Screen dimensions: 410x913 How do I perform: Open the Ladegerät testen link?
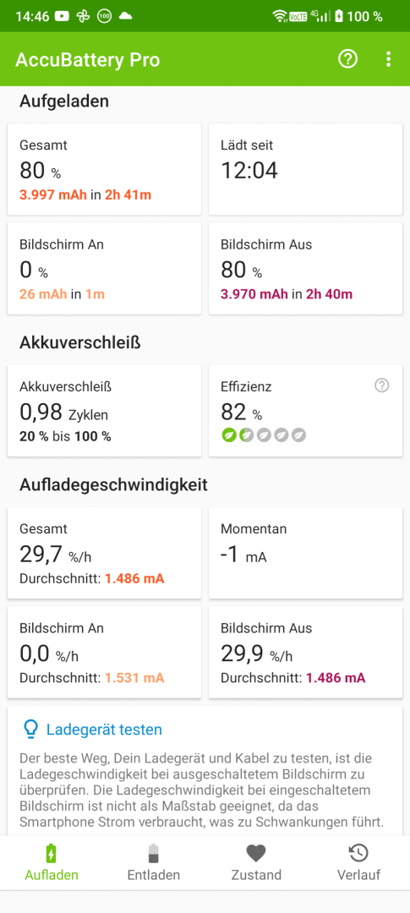click(104, 730)
